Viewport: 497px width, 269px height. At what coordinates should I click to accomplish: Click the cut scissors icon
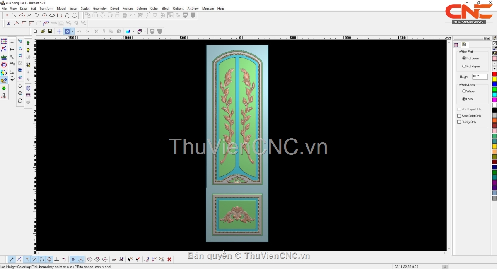click(x=104, y=31)
